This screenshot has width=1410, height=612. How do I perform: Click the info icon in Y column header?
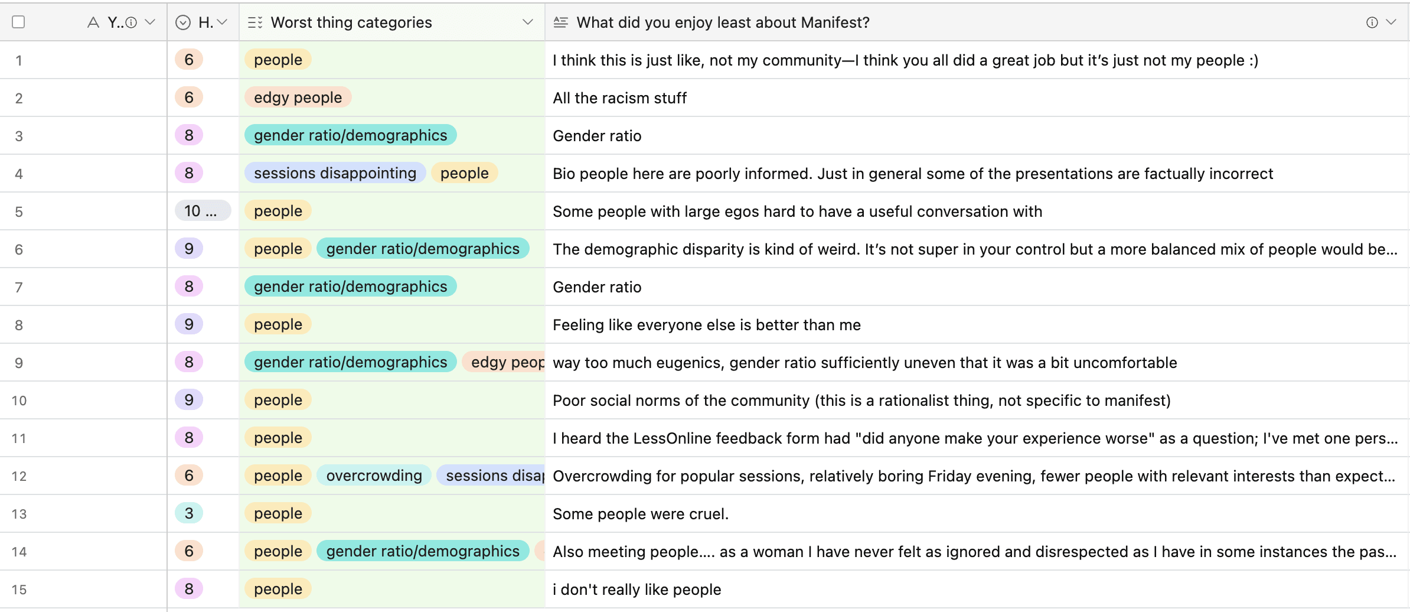[x=132, y=22]
